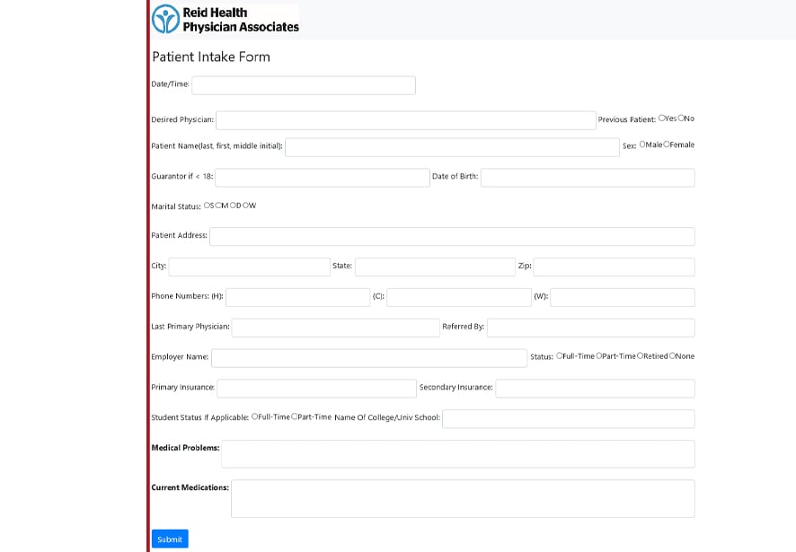The image size is (796, 552).
Task: Click the Date of Birth field
Action: point(588,177)
